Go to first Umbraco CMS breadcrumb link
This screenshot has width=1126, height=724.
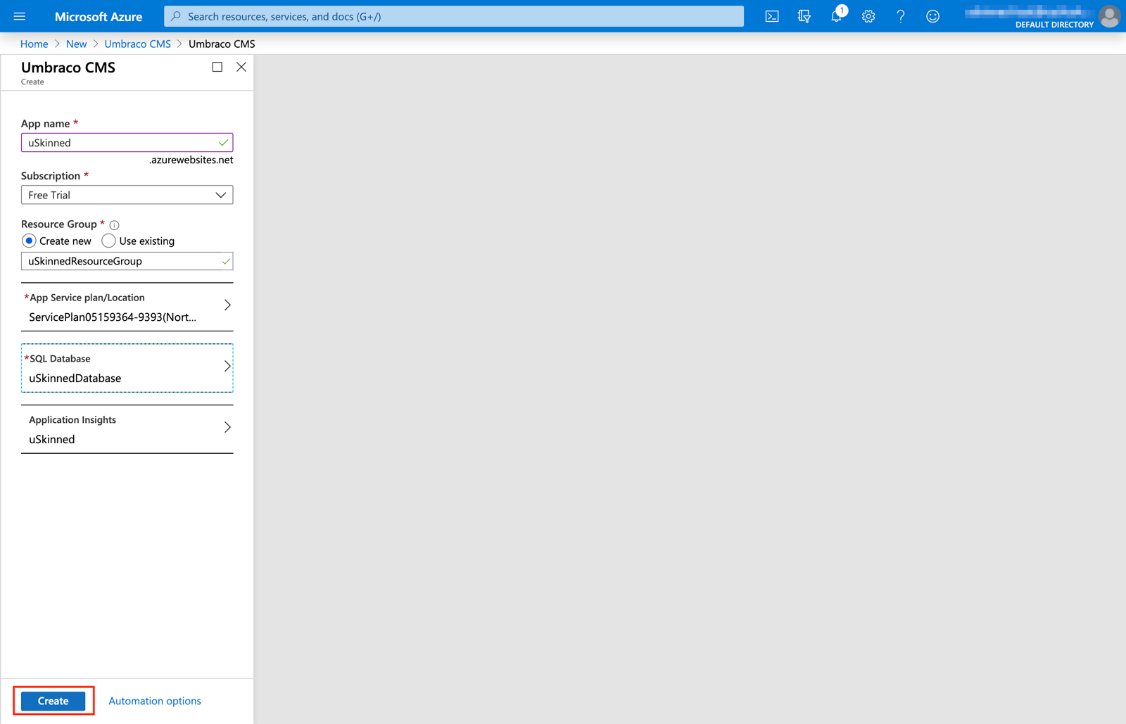(137, 44)
